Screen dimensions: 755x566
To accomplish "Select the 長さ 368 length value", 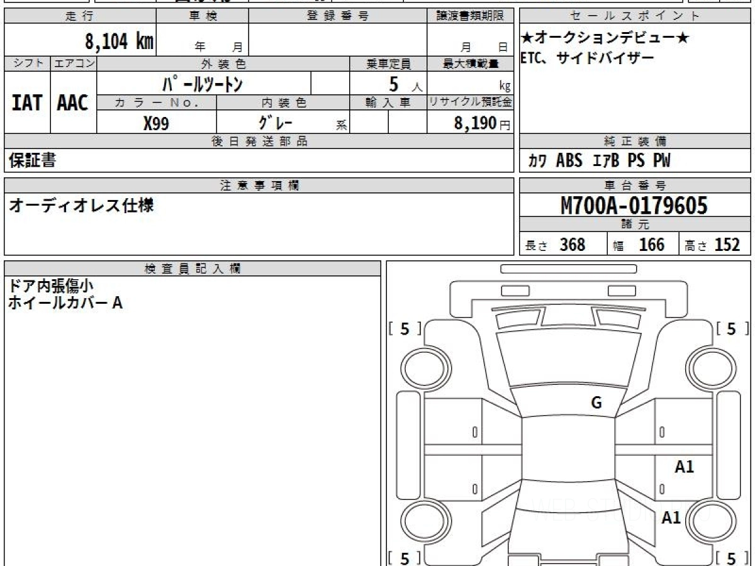I will coord(556,245).
